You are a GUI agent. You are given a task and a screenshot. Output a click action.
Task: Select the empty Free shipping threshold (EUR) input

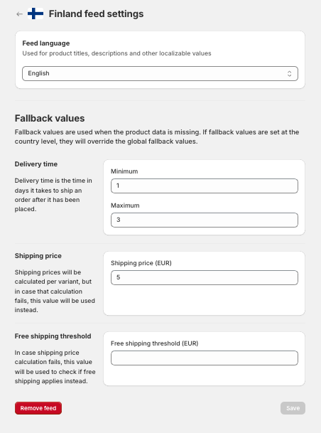[205, 358]
